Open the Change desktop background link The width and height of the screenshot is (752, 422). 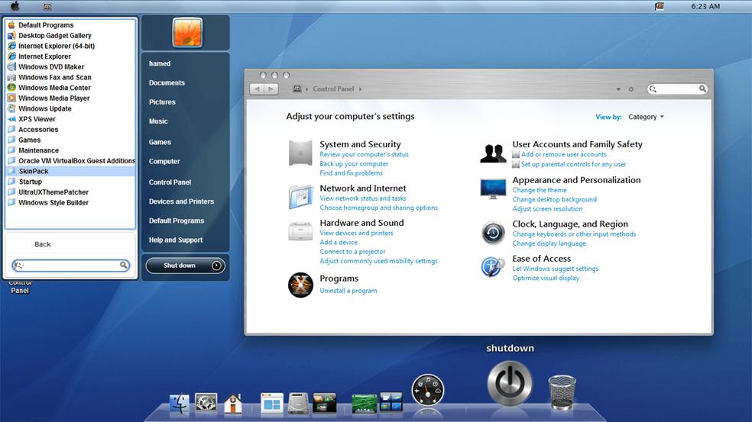point(554,199)
